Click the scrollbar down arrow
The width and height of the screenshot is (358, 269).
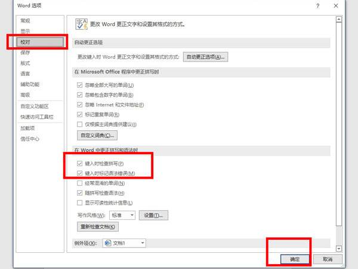pyautogui.click(x=339, y=249)
